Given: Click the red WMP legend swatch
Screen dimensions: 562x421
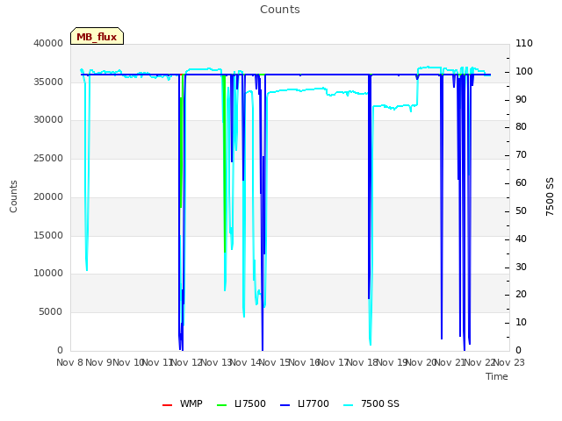Looking at the screenshot, I should click(168, 405).
